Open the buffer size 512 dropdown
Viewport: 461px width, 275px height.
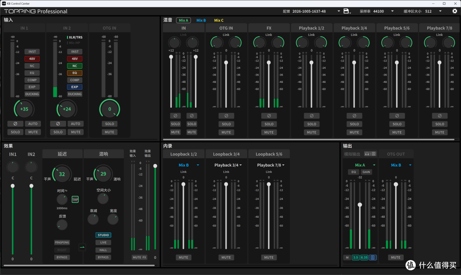(x=440, y=11)
